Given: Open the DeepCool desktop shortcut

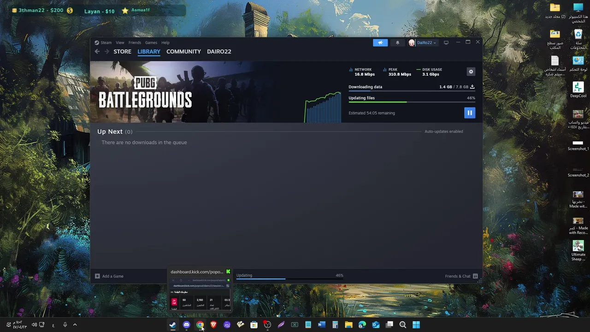Looking at the screenshot, I should click(578, 89).
